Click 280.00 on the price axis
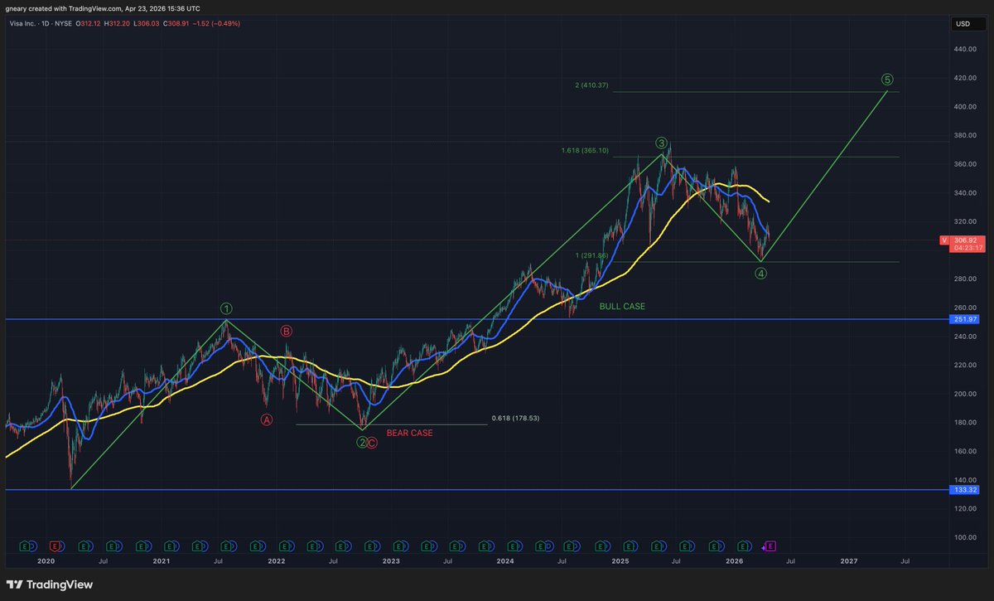The height and width of the screenshot is (601, 994). point(966,279)
